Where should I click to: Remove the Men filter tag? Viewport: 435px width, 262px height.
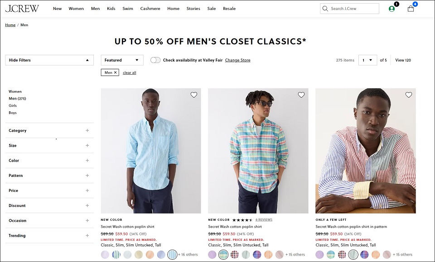pyautogui.click(x=116, y=72)
